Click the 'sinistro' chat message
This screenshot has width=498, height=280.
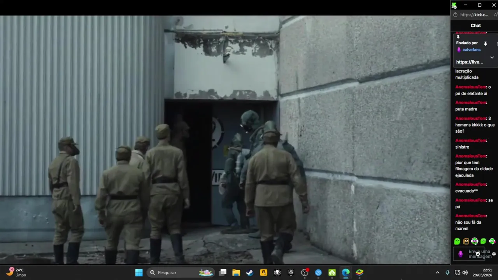(462, 147)
